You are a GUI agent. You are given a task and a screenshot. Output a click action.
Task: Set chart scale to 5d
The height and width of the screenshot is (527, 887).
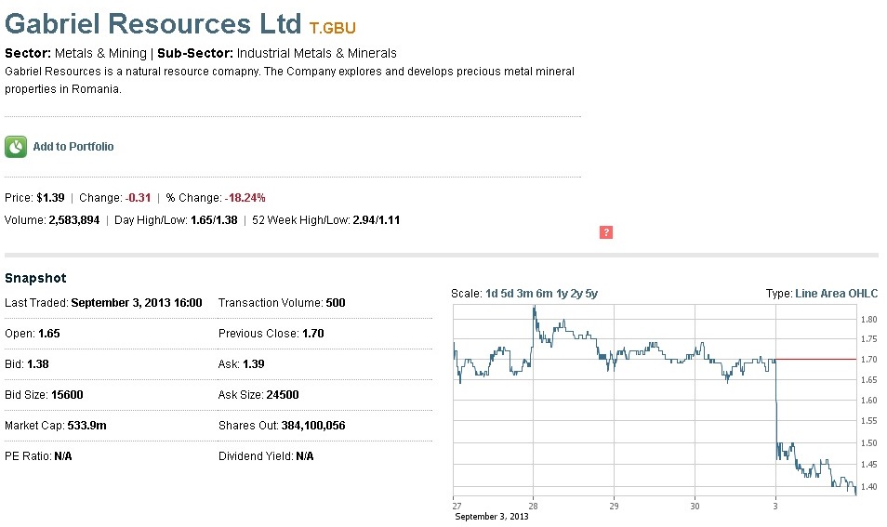[x=508, y=294]
